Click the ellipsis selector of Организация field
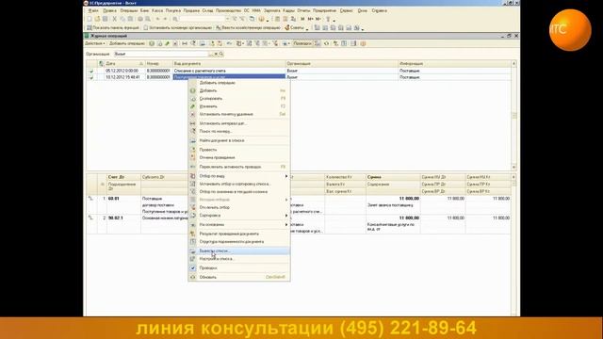This screenshot has width=603, height=339. tap(210, 54)
